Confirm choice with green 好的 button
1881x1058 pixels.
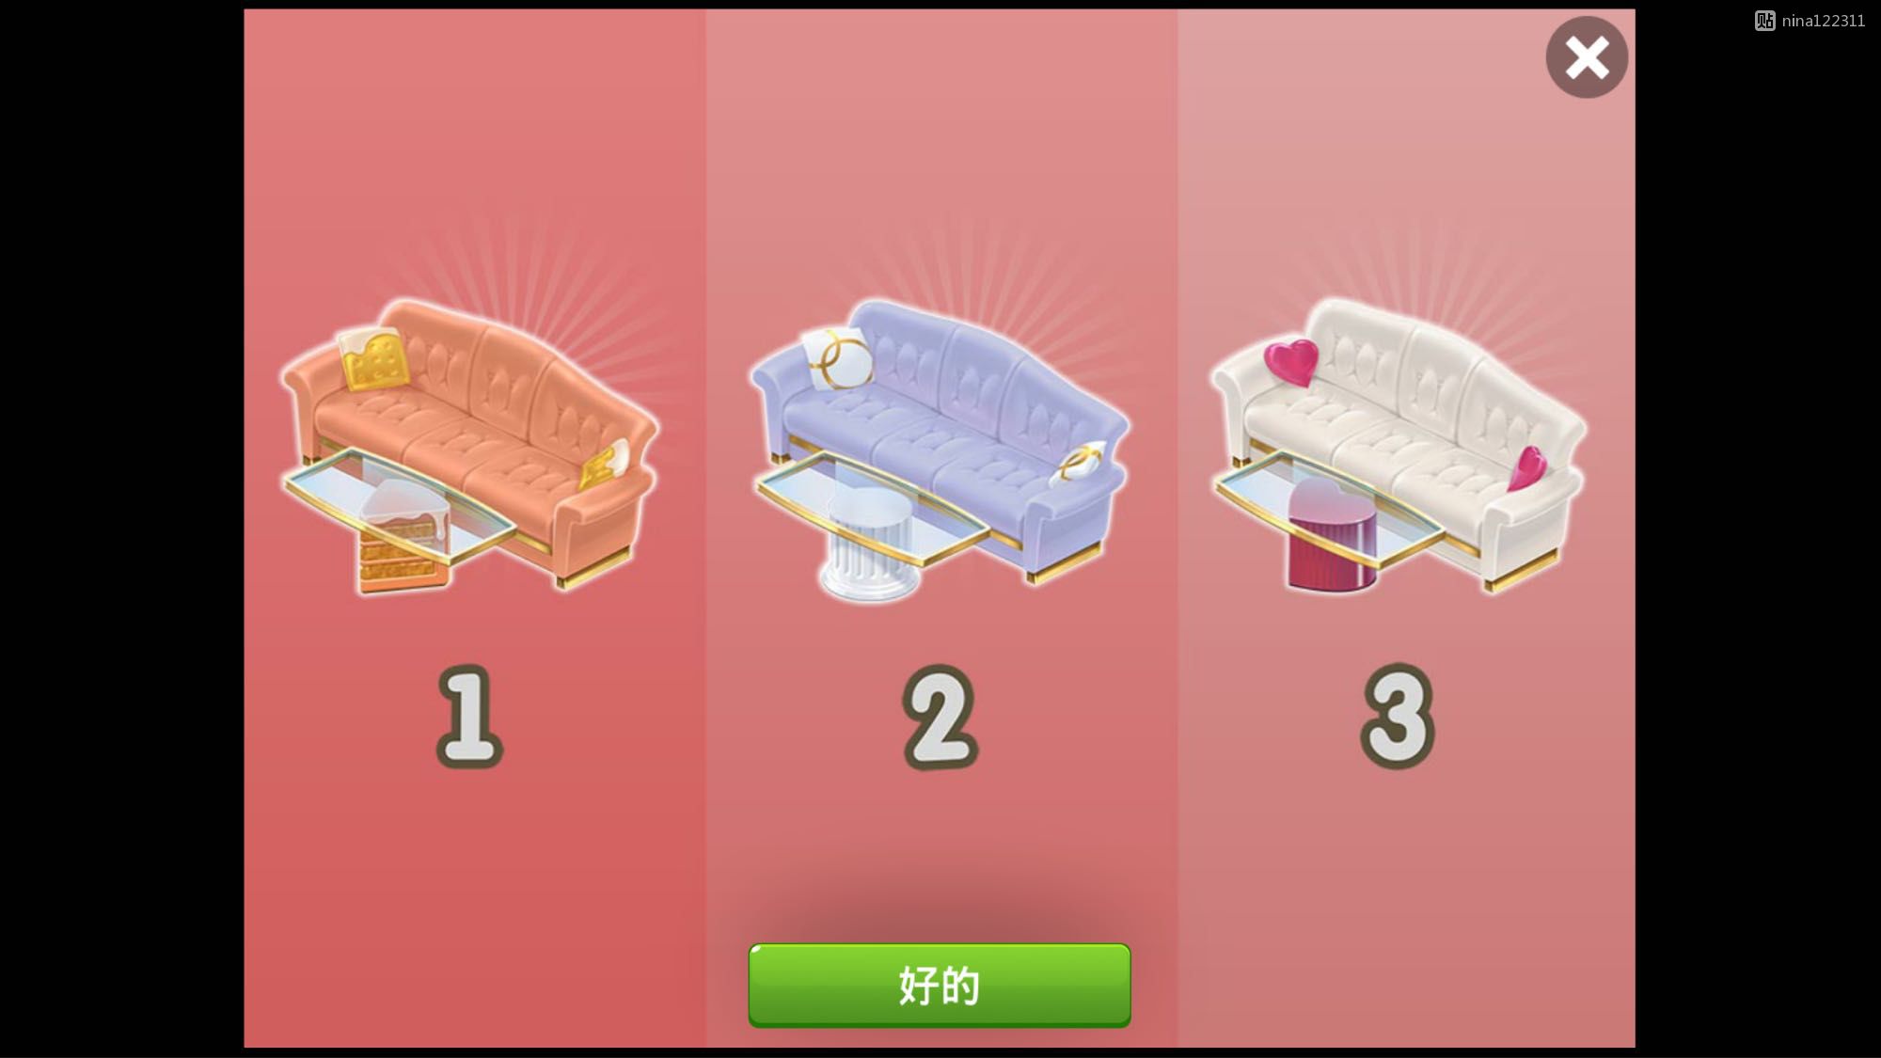click(x=940, y=986)
